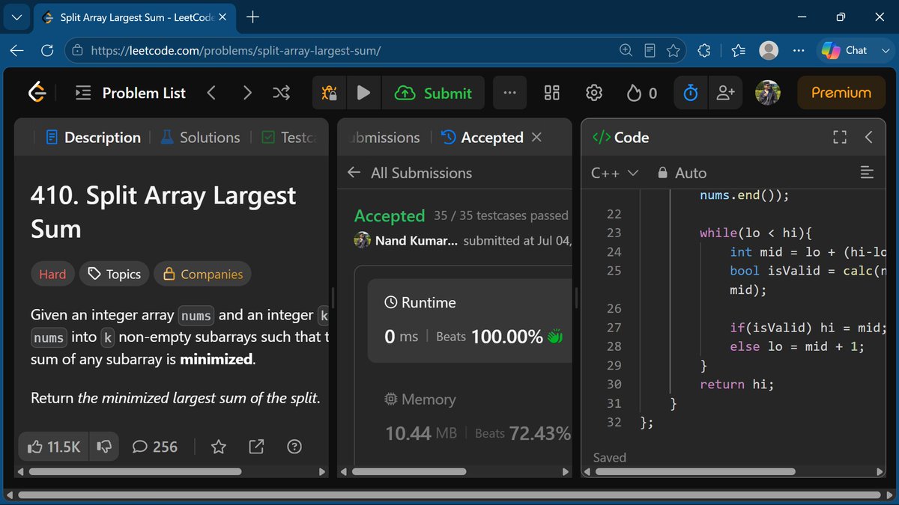The image size is (899, 505).
Task: Open the browser settings ellipsis menu
Action: point(799,50)
